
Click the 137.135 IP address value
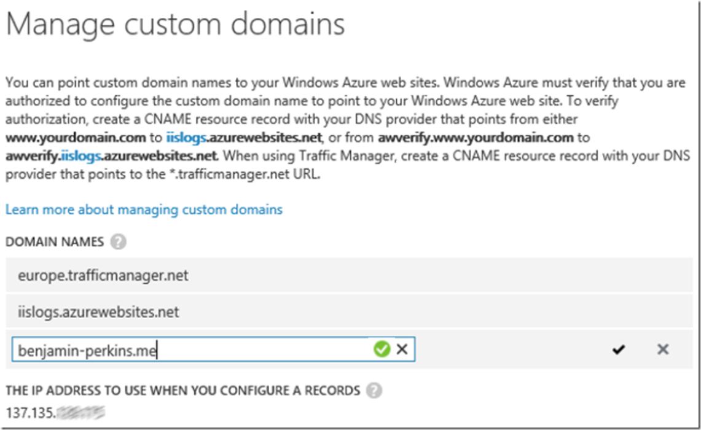(x=55, y=412)
